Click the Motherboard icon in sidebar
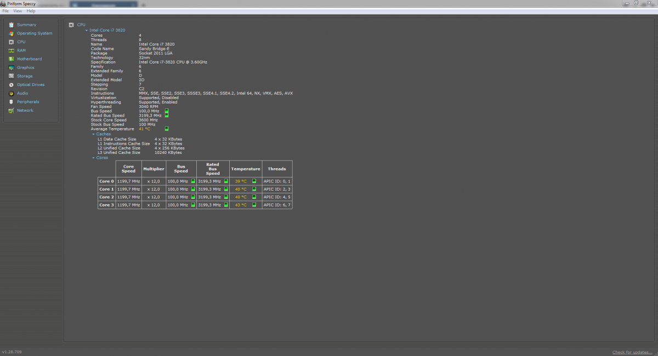 click(12, 59)
